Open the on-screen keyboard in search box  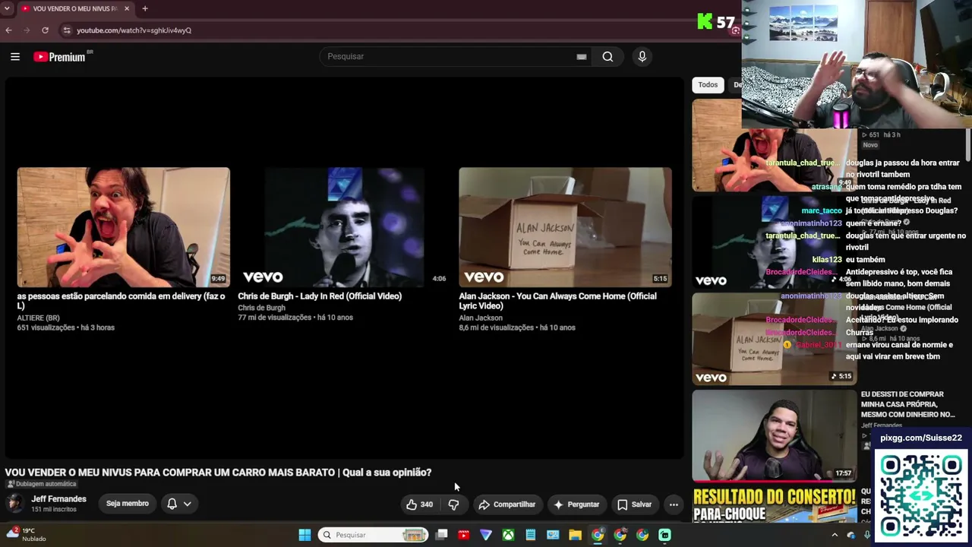pyautogui.click(x=582, y=56)
